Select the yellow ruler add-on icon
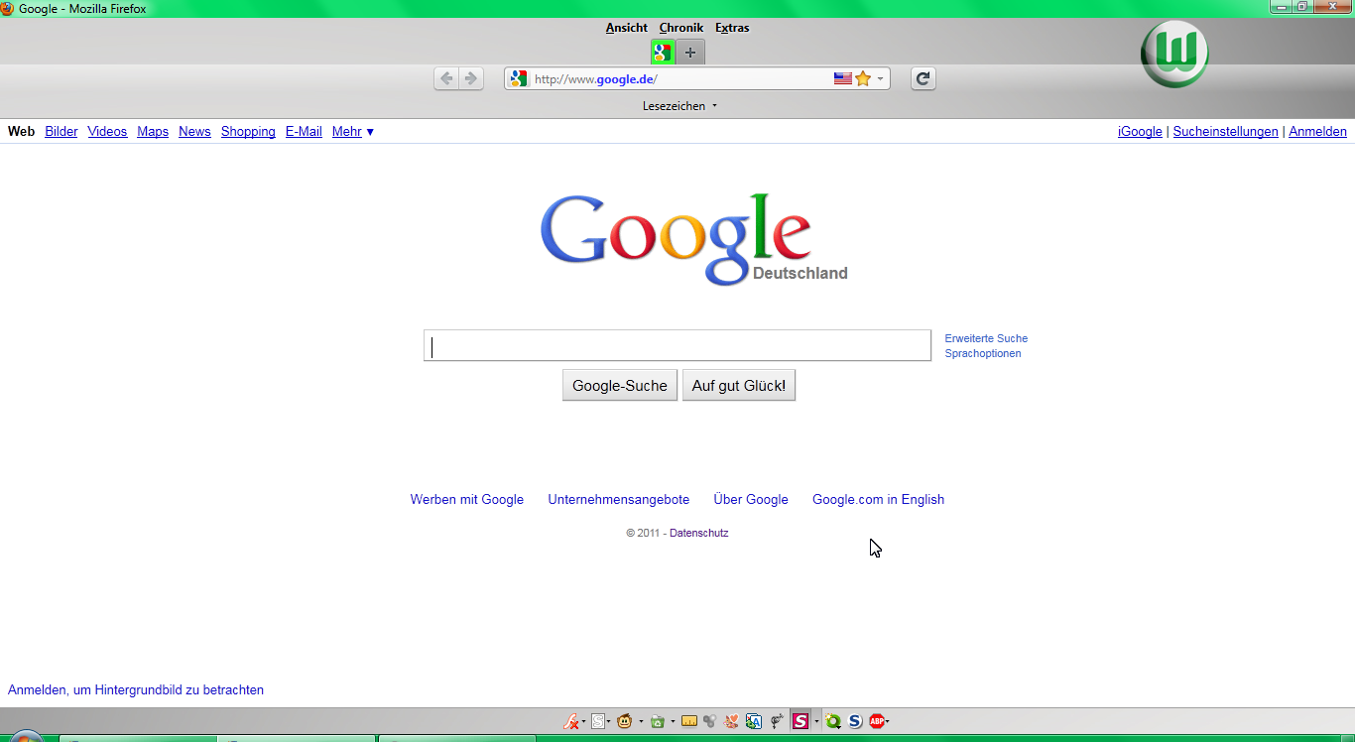Image resolution: width=1355 pixels, height=742 pixels. pos(688,721)
